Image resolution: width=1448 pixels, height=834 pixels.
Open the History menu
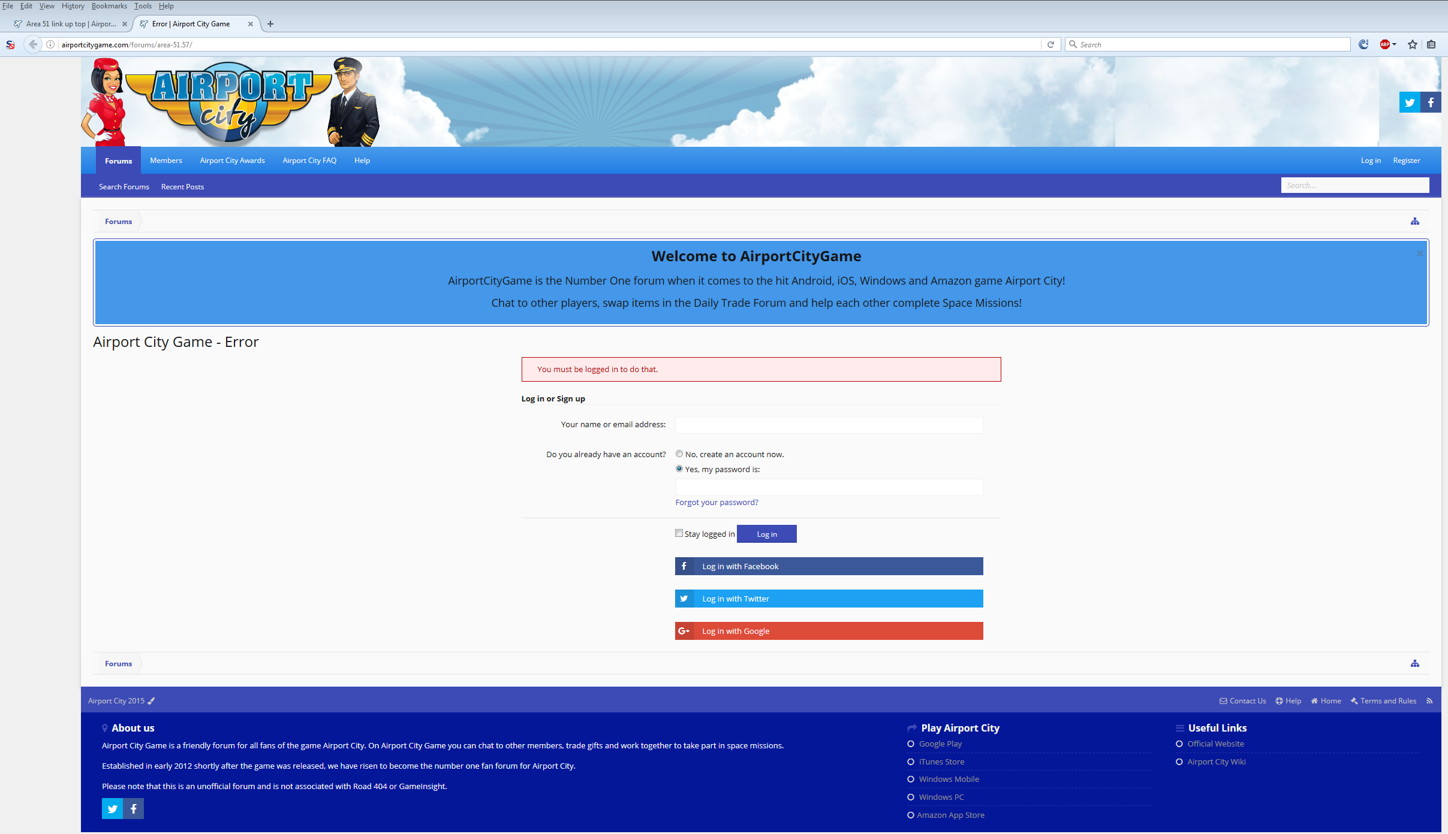point(73,6)
